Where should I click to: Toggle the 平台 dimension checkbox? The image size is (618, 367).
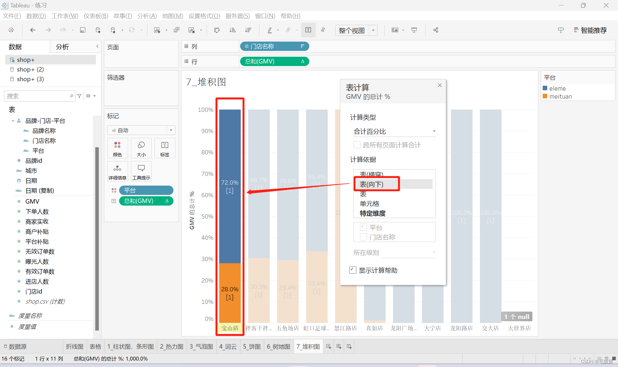point(363,227)
